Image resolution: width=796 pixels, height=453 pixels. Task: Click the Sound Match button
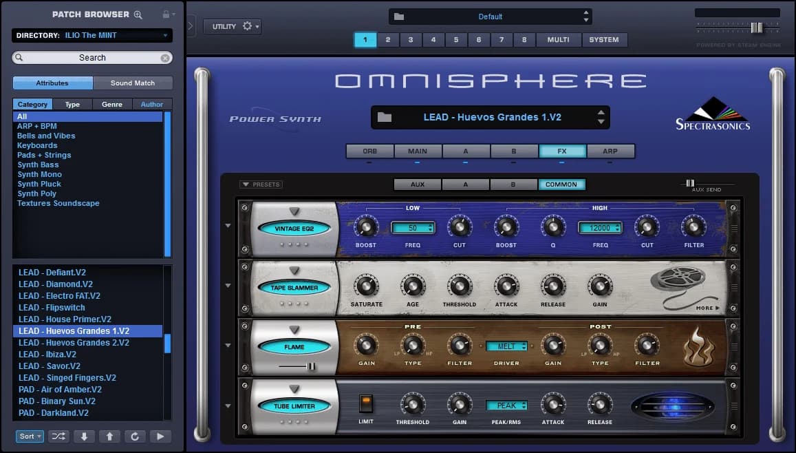[x=133, y=83]
